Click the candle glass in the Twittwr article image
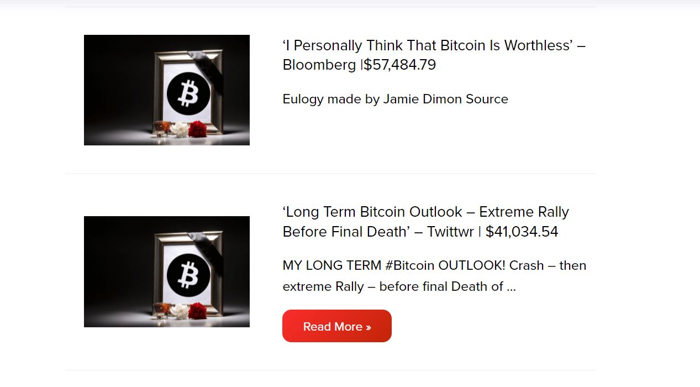The width and height of the screenshot is (700, 387). [x=161, y=310]
